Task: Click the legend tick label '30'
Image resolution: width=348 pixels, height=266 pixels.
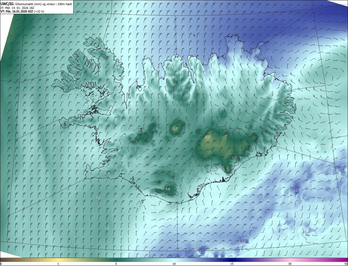Action: click(290, 264)
